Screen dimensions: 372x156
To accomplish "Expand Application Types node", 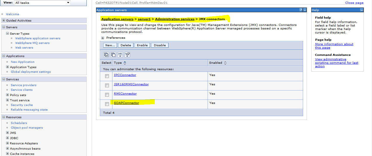I will click(8, 67).
